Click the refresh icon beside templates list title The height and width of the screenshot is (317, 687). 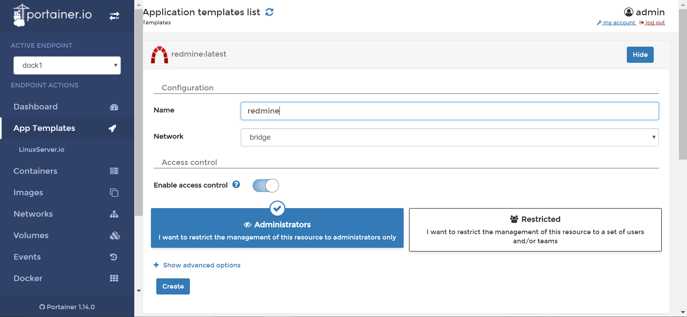pyautogui.click(x=269, y=12)
